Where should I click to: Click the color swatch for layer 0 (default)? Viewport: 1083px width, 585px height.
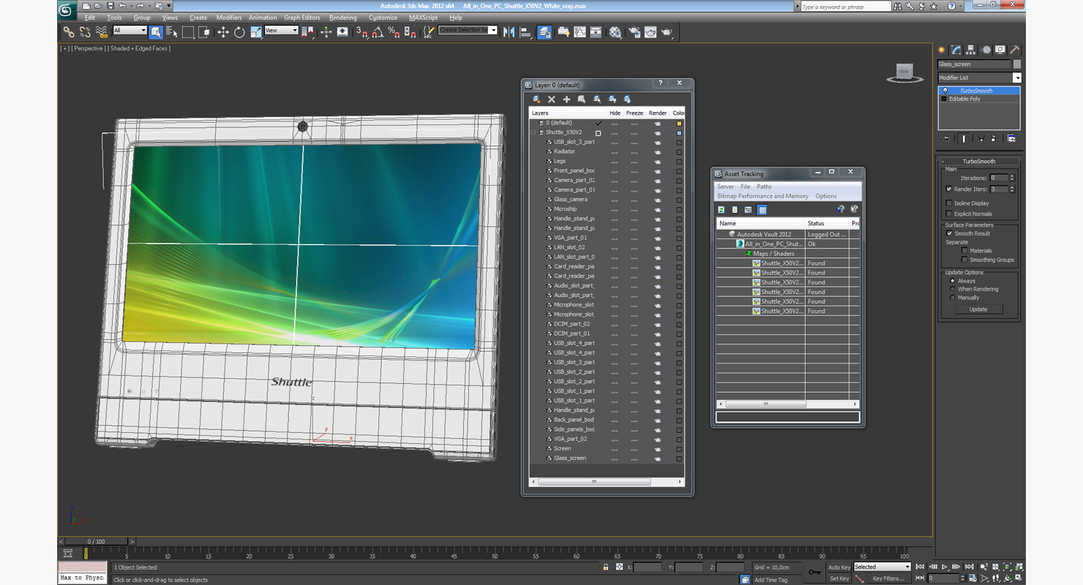click(679, 123)
